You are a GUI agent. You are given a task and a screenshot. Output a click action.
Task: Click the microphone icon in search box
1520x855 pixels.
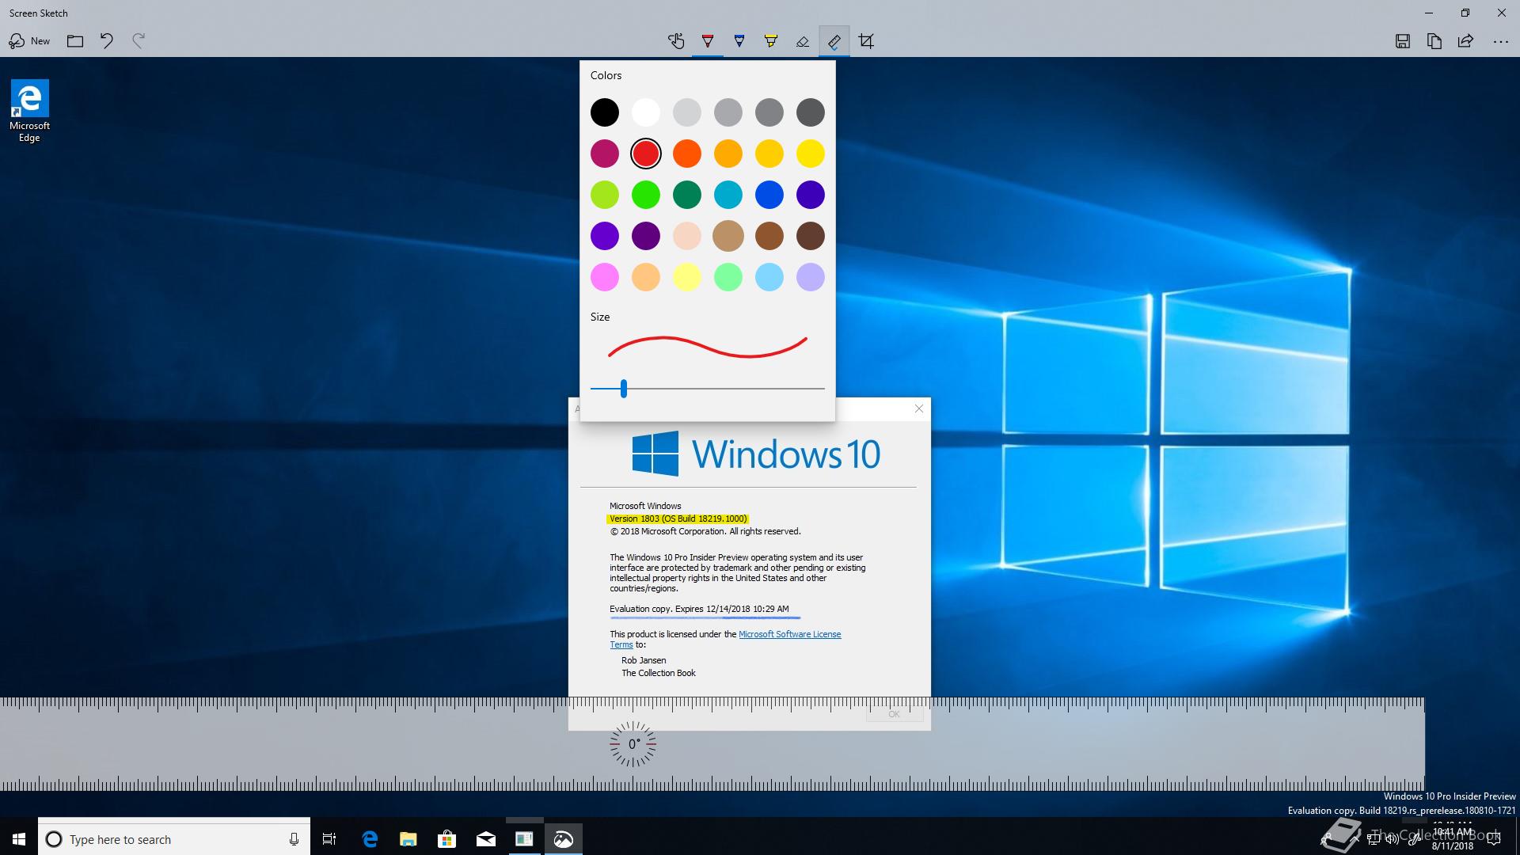tap(294, 839)
